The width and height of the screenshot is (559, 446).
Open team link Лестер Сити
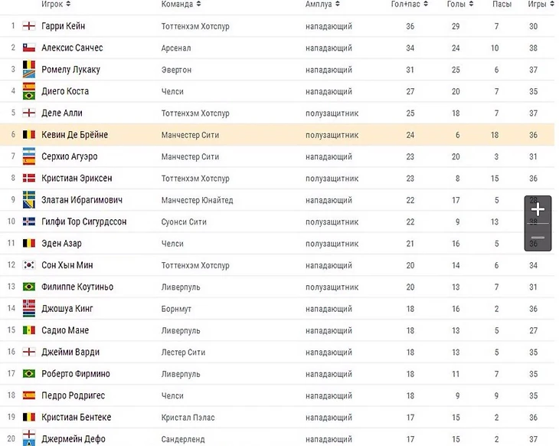[185, 353]
